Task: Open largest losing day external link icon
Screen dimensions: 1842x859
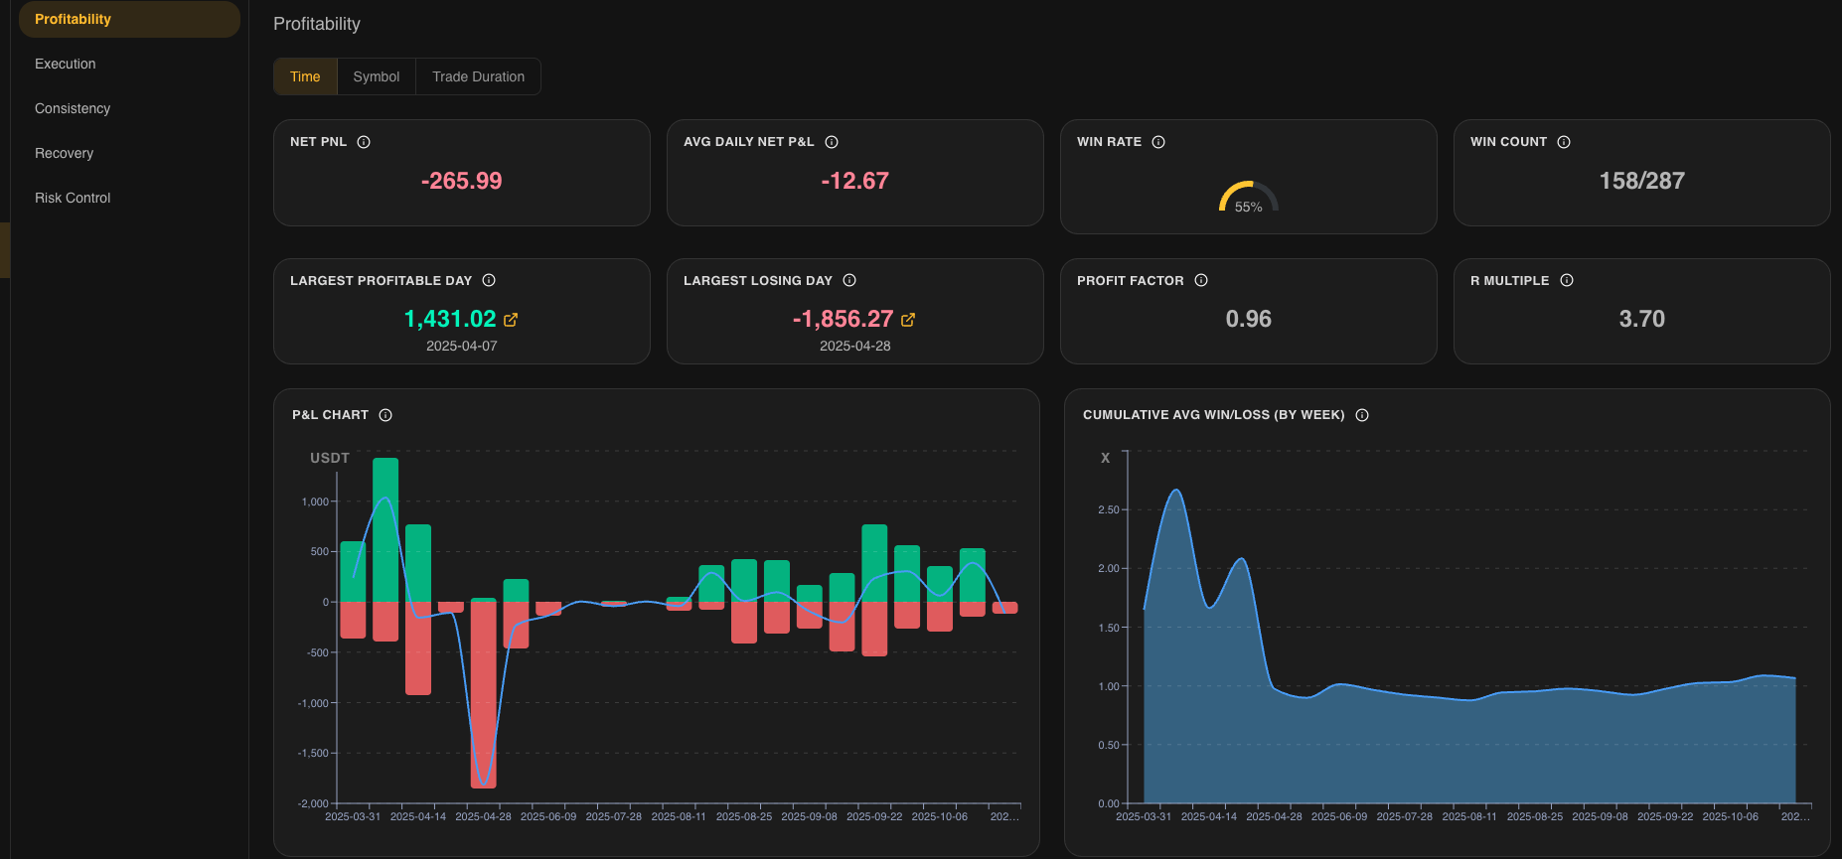Action: (908, 320)
